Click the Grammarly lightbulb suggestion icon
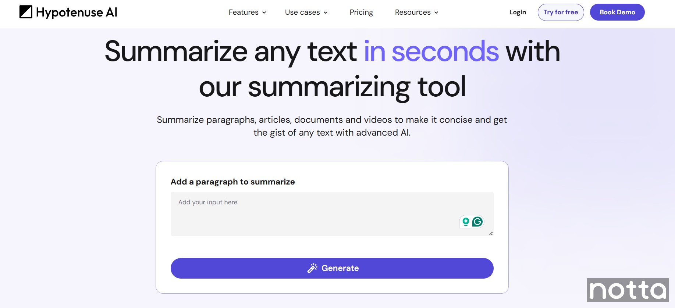The height and width of the screenshot is (308, 675). tap(466, 222)
